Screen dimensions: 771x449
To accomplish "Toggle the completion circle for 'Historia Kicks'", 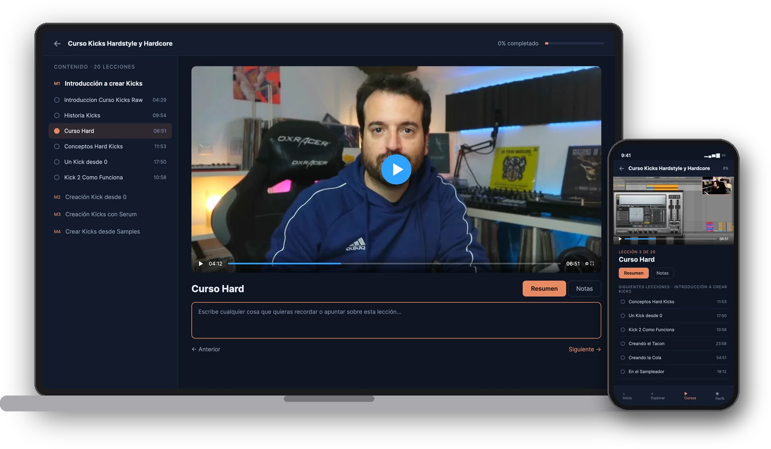I will (x=57, y=115).
